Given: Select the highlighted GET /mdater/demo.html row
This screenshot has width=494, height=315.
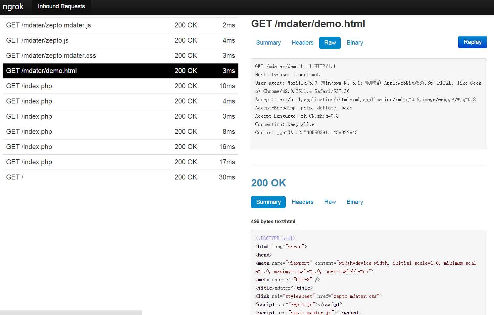Looking at the screenshot, I should (121, 71).
